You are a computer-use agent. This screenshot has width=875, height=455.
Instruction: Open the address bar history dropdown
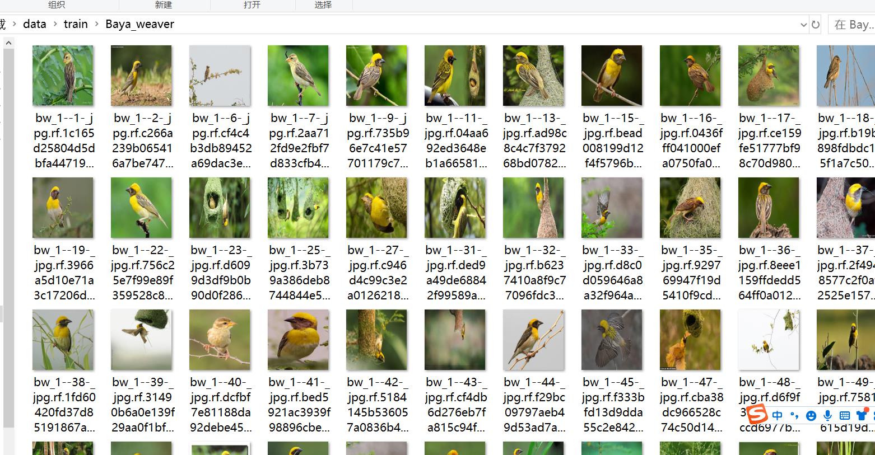click(803, 25)
